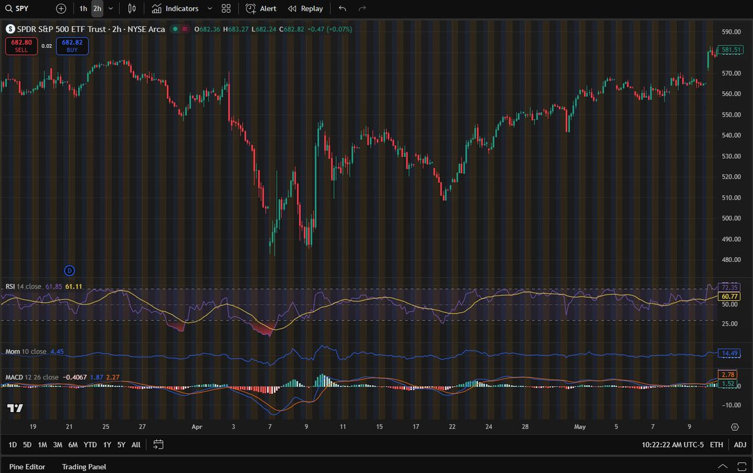Open price scale settings gear icon
753x473 pixels.
(x=735, y=427)
